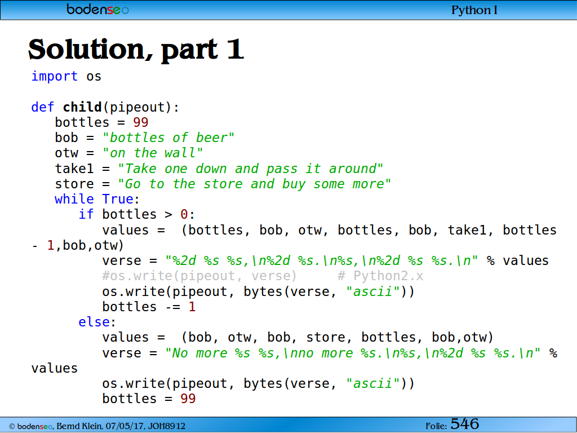Click the 'values = (bob, otw, bob, store' line

(x=298, y=337)
